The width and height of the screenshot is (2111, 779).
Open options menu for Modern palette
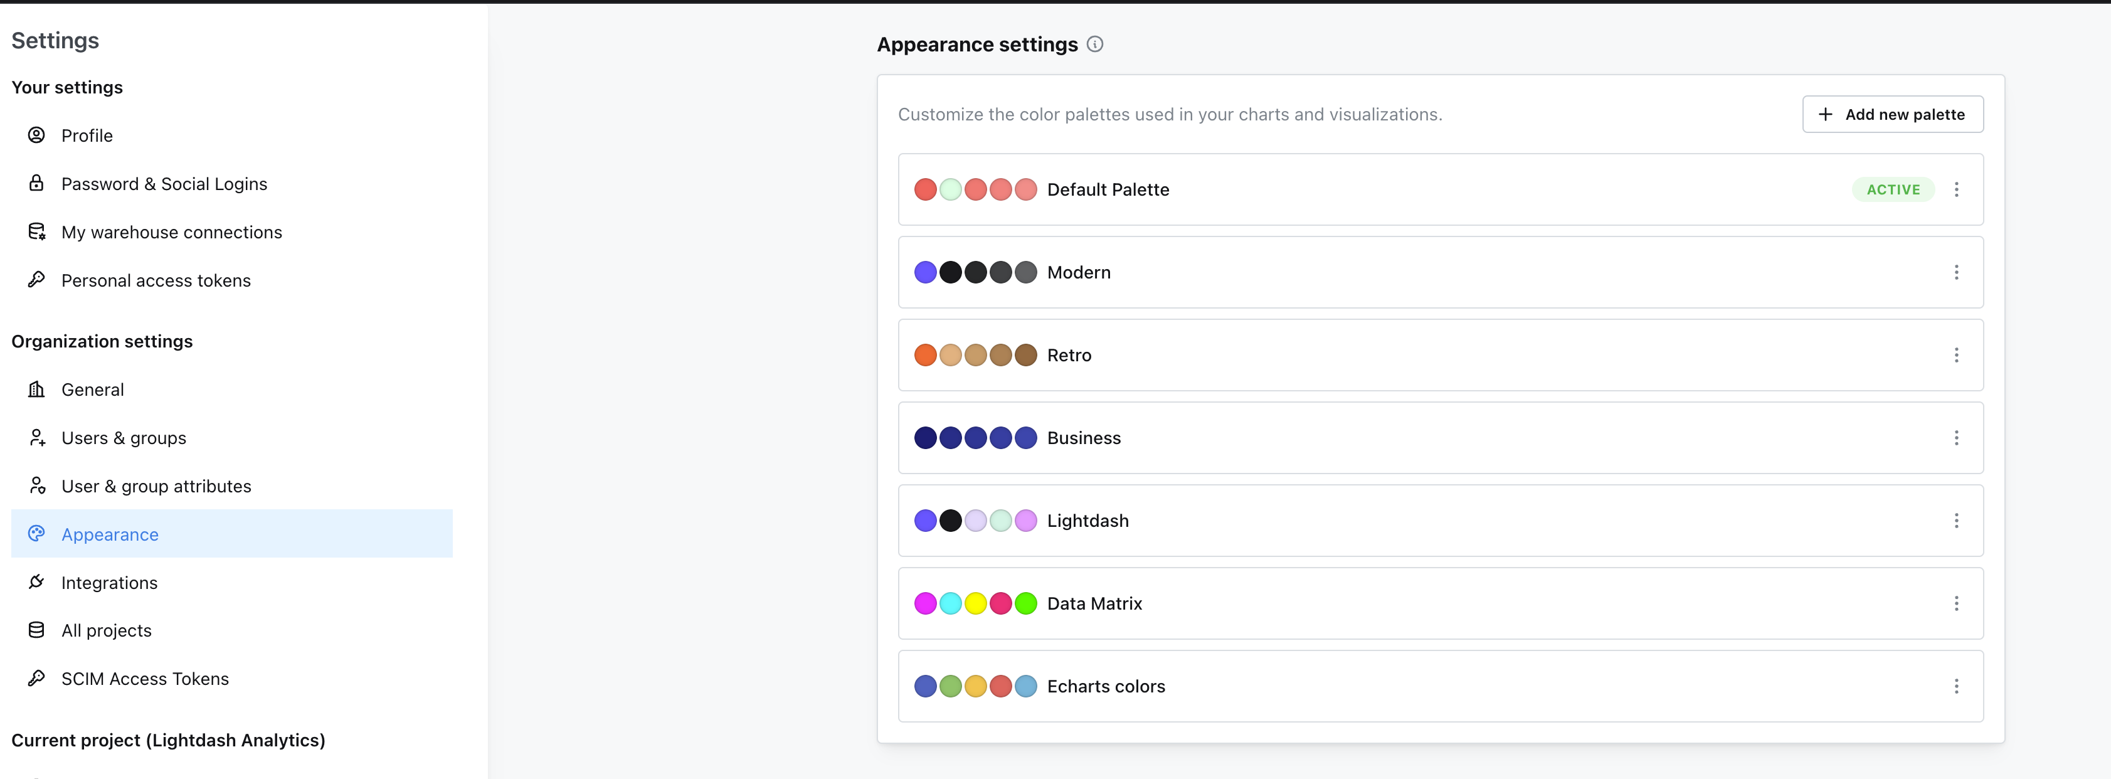point(1956,272)
